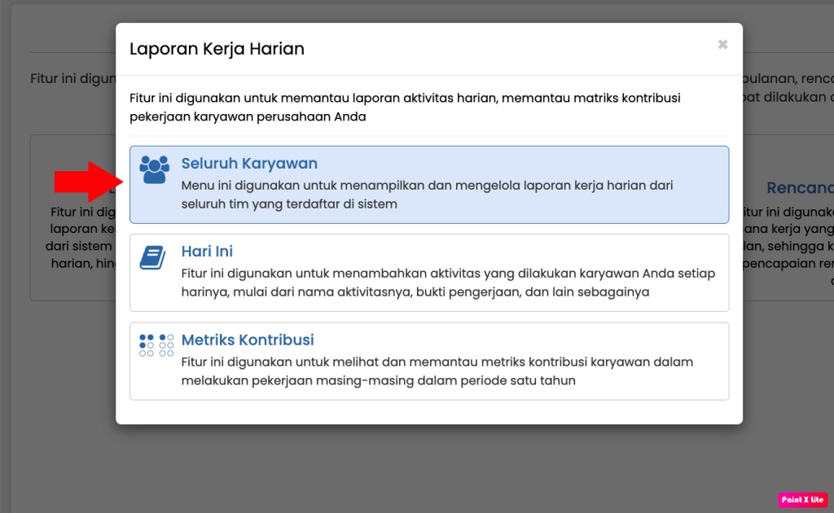
Task: Click the Rencana heading on the right
Action: 799,187
